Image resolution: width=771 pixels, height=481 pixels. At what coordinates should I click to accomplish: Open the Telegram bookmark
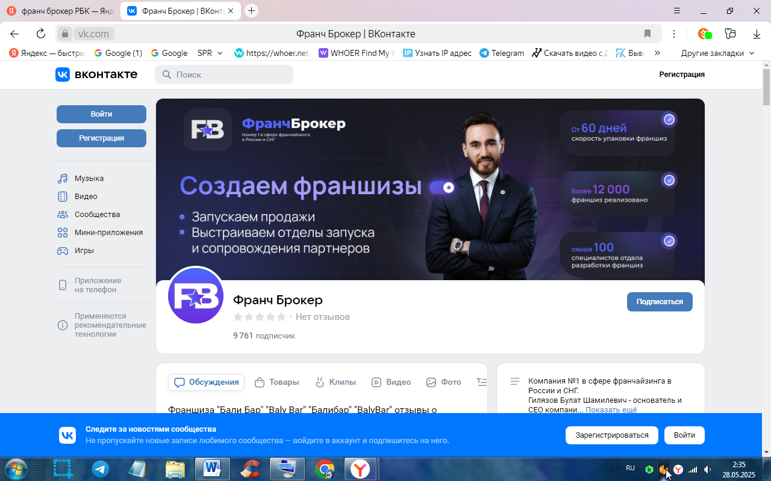tap(502, 53)
